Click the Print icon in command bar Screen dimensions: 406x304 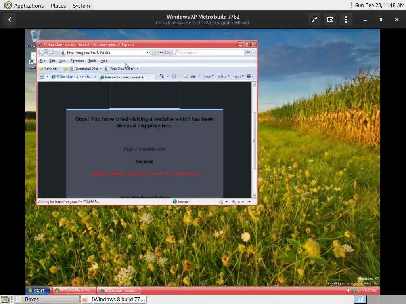point(193,76)
